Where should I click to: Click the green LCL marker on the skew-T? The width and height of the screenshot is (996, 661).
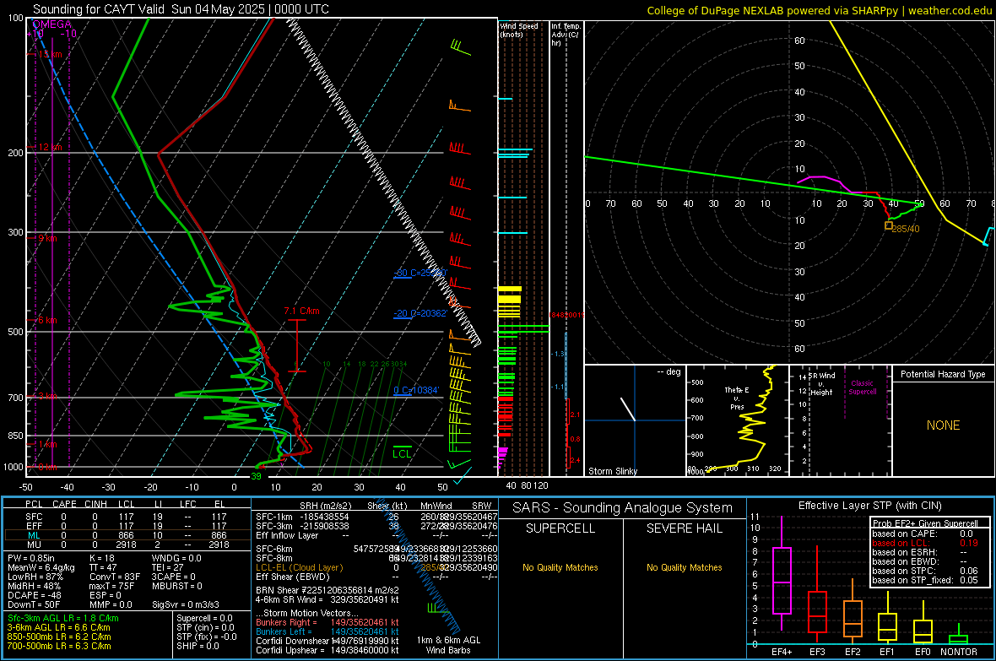point(402,453)
